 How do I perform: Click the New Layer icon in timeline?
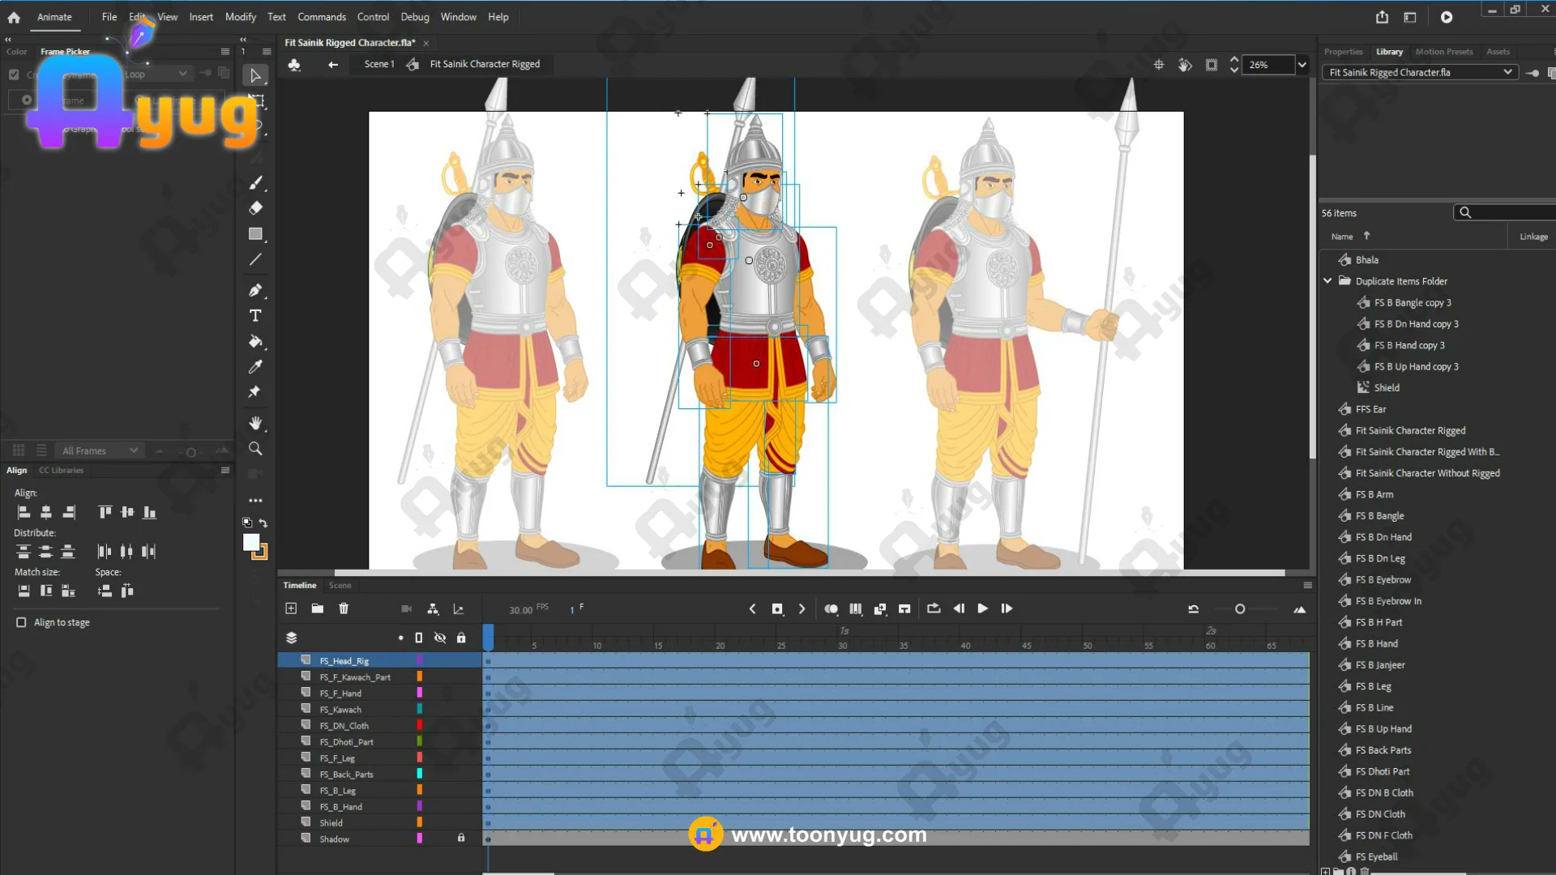291,608
